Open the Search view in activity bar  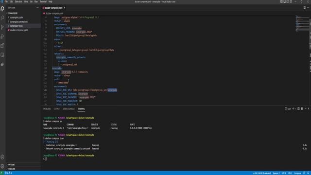[x=2, y=18]
